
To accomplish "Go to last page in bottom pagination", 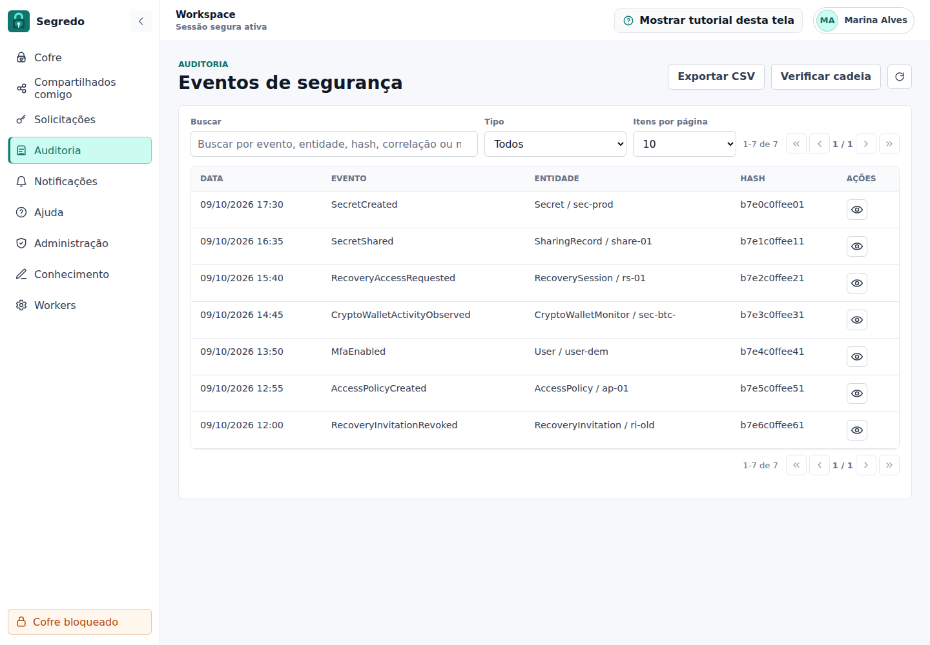I will point(889,465).
